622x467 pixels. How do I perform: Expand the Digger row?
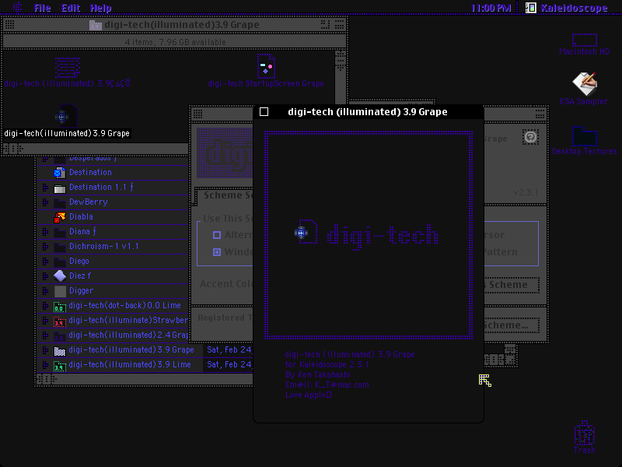click(45, 291)
